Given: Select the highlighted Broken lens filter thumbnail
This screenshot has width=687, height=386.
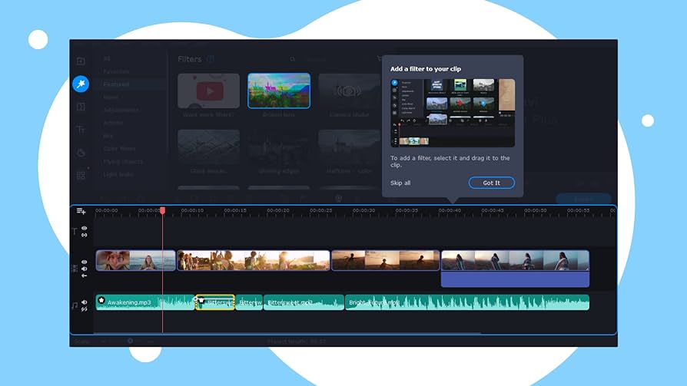Looking at the screenshot, I should pyautogui.click(x=279, y=91).
